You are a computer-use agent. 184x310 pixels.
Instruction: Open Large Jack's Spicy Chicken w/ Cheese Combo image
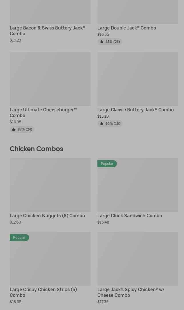(138, 259)
